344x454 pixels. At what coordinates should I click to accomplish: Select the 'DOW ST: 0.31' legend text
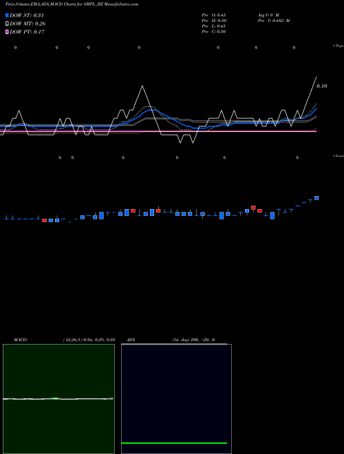(x=27, y=15)
